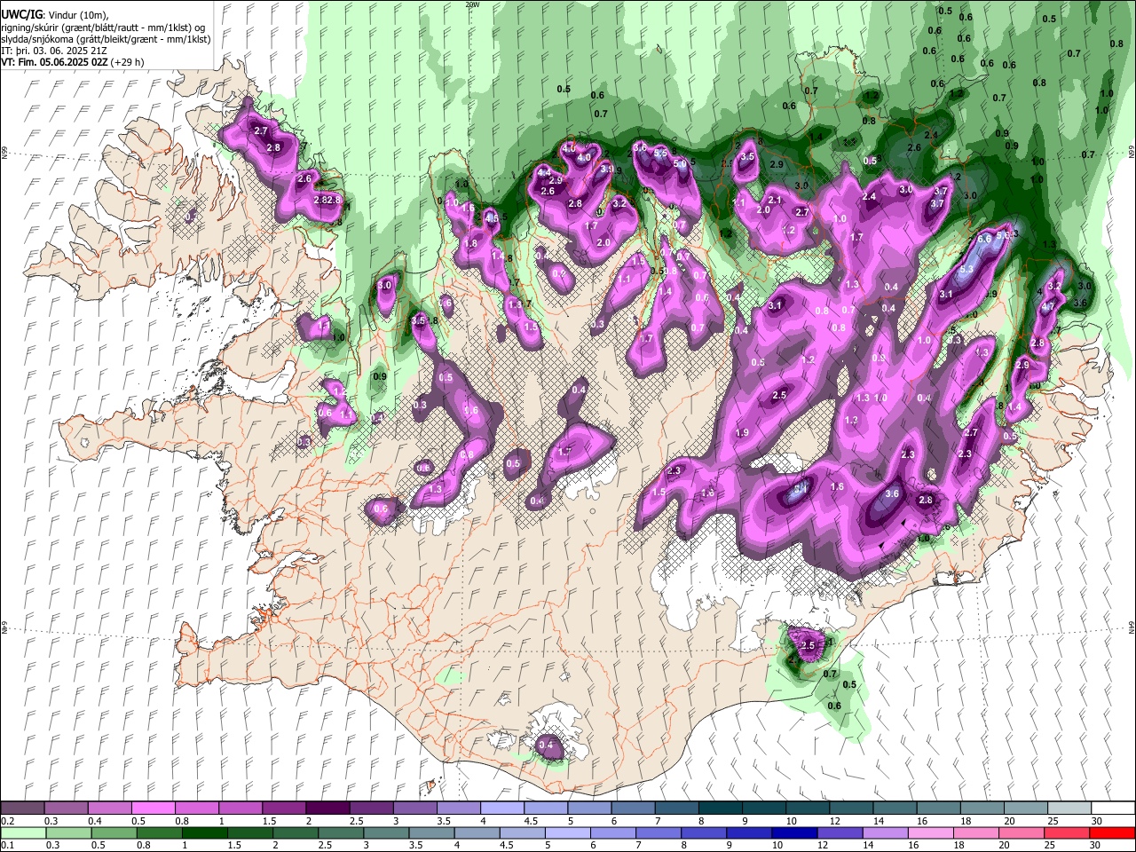
Task: Select the dark blue 10 swatch in bottom legend row
Action: pyautogui.click(x=793, y=833)
